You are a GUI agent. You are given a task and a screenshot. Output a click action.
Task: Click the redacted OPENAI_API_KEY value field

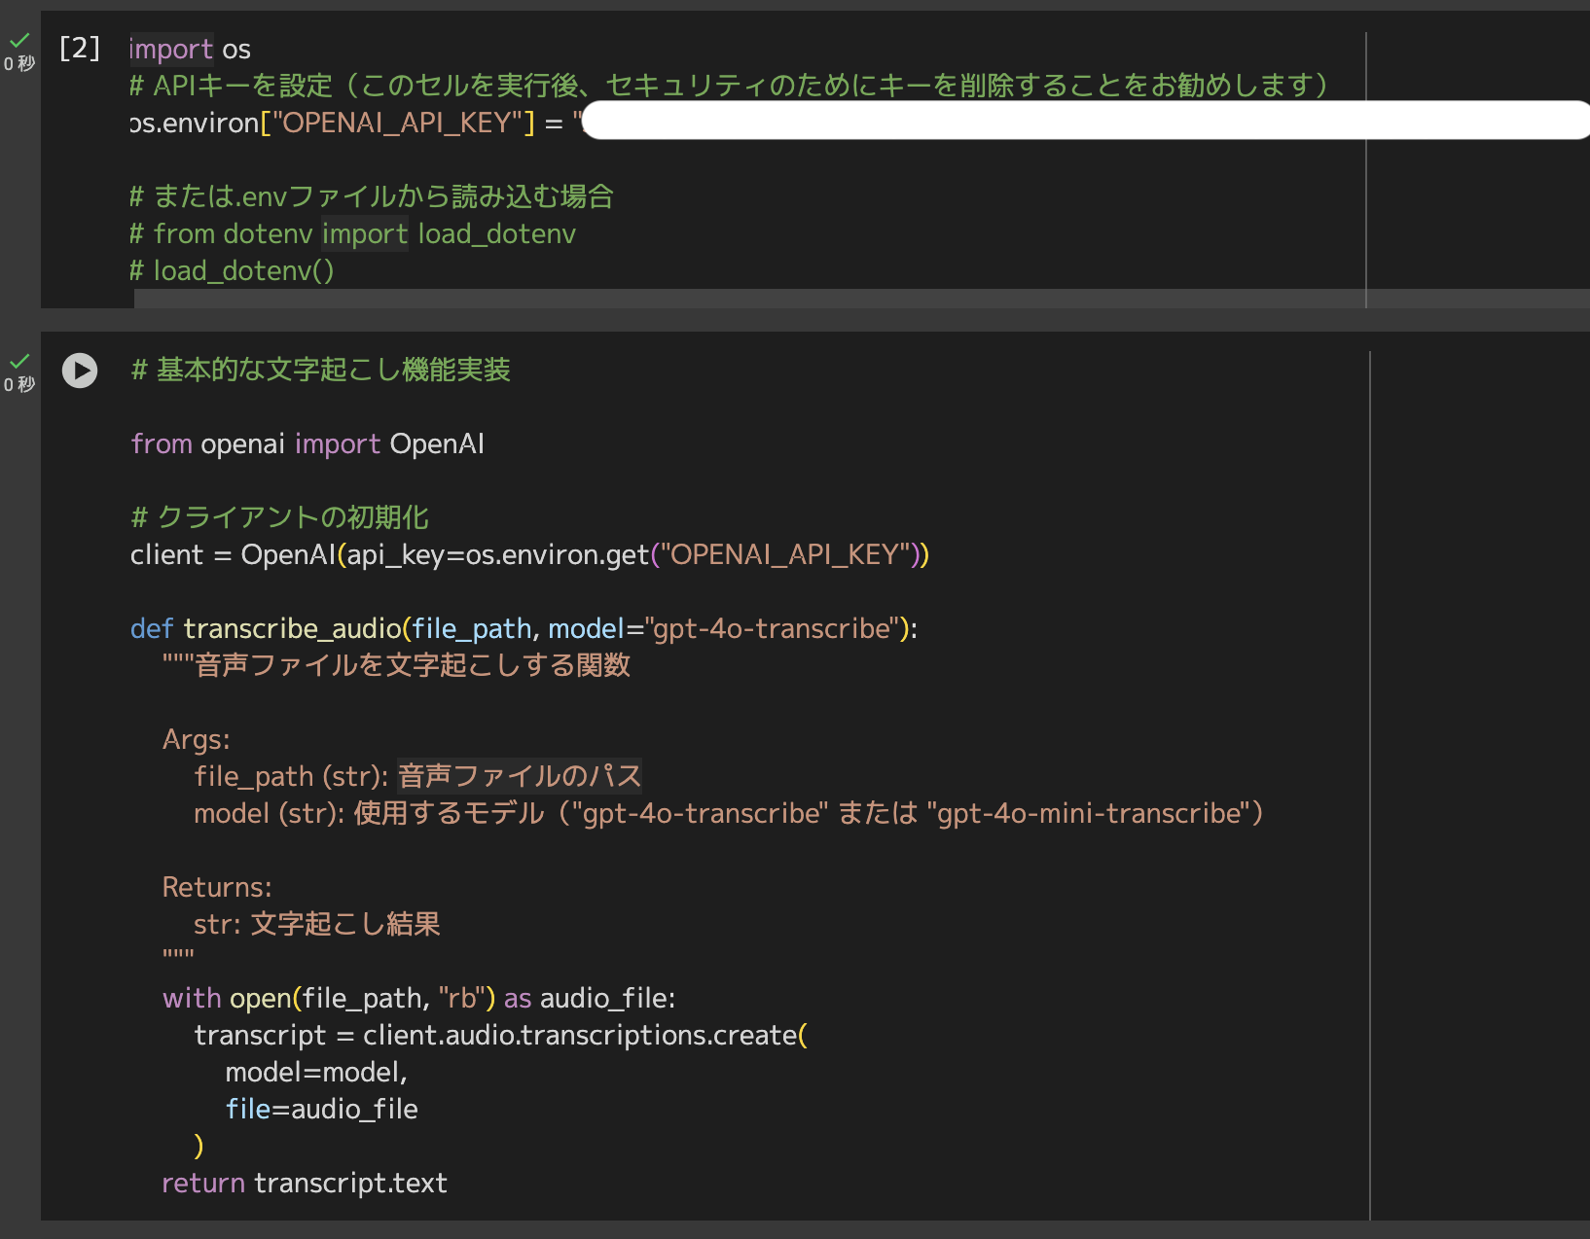pyautogui.click(x=1070, y=122)
